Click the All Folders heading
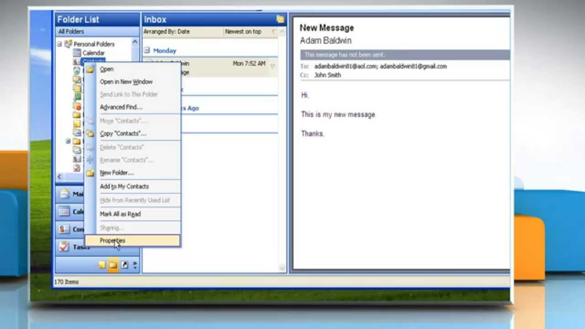Image resolution: width=585 pixels, height=329 pixels. (71, 32)
